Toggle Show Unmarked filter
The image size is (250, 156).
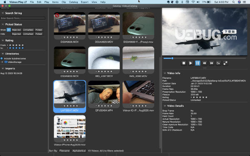(x=28, y=30)
